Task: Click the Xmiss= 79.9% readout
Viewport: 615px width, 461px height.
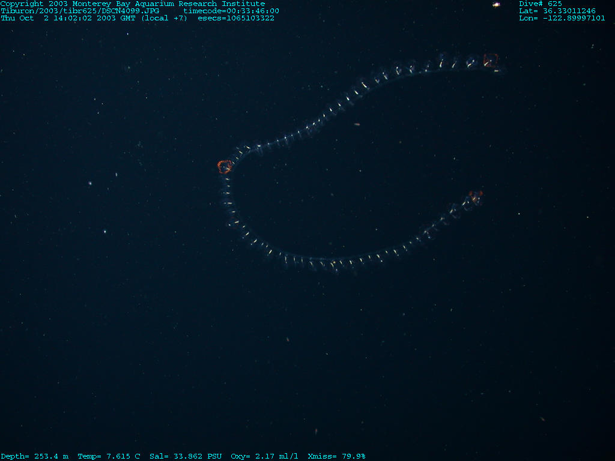Action: [336, 456]
